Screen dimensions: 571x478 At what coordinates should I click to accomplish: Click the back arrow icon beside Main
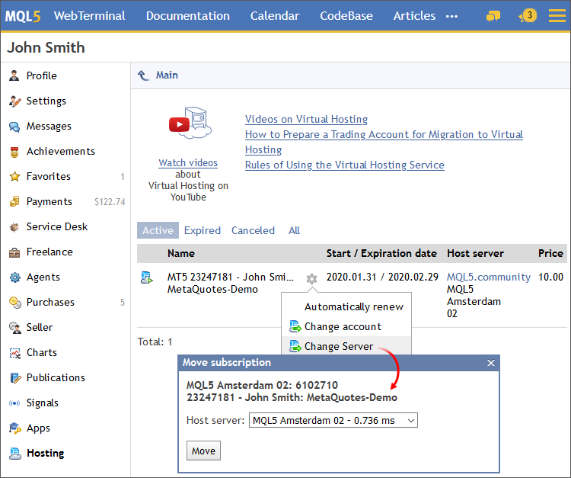point(143,75)
